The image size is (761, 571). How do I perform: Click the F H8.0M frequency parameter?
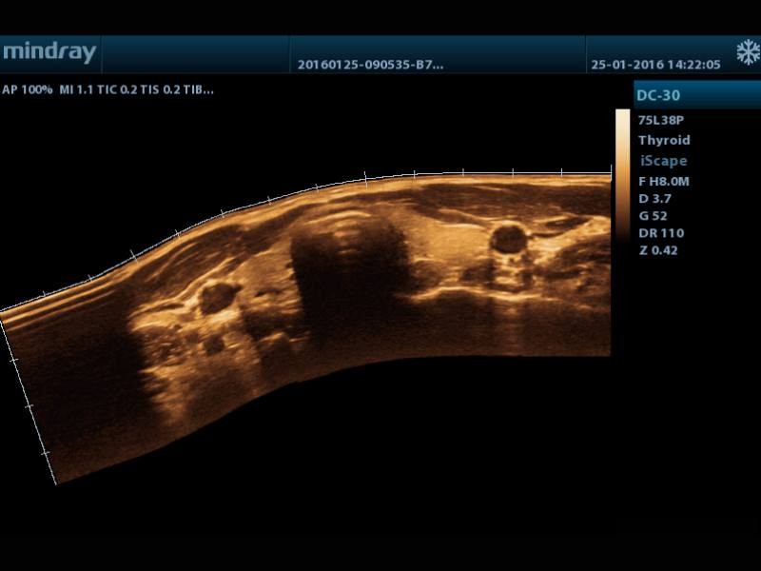[x=666, y=181]
